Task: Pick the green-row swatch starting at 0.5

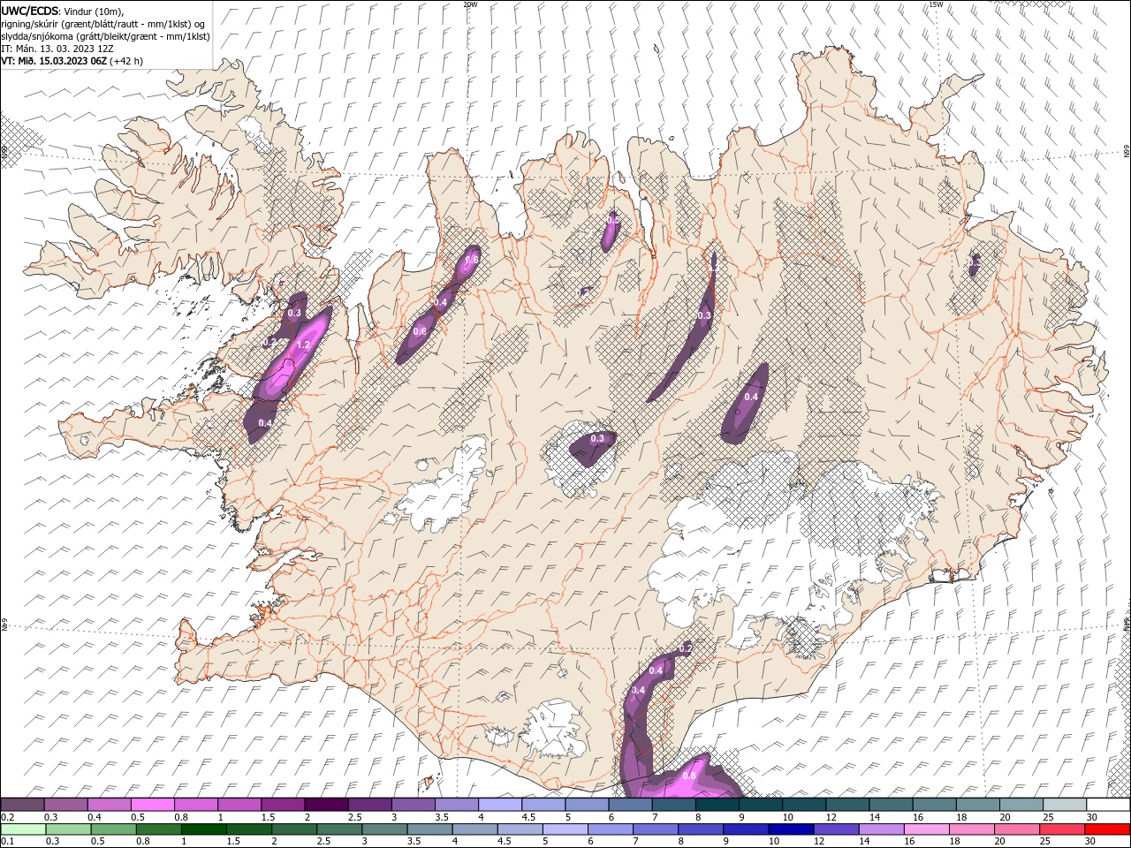Action: tap(113, 829)
